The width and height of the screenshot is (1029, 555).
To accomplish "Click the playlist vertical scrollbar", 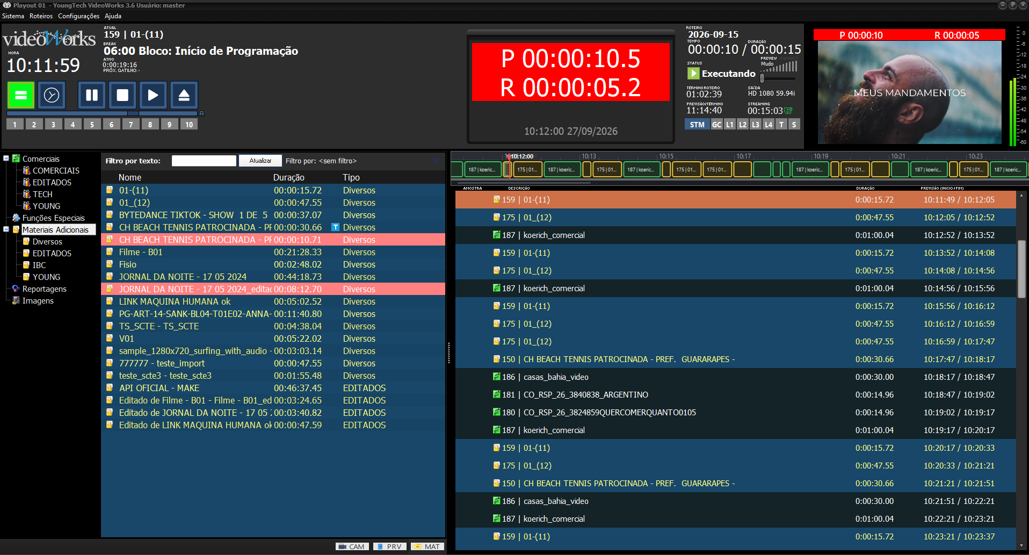I will pyautogui.click(x=1022, y=269).
